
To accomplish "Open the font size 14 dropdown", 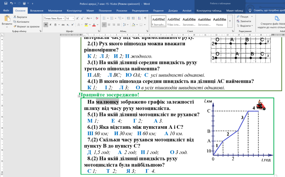I will click(x=73, y=18).
